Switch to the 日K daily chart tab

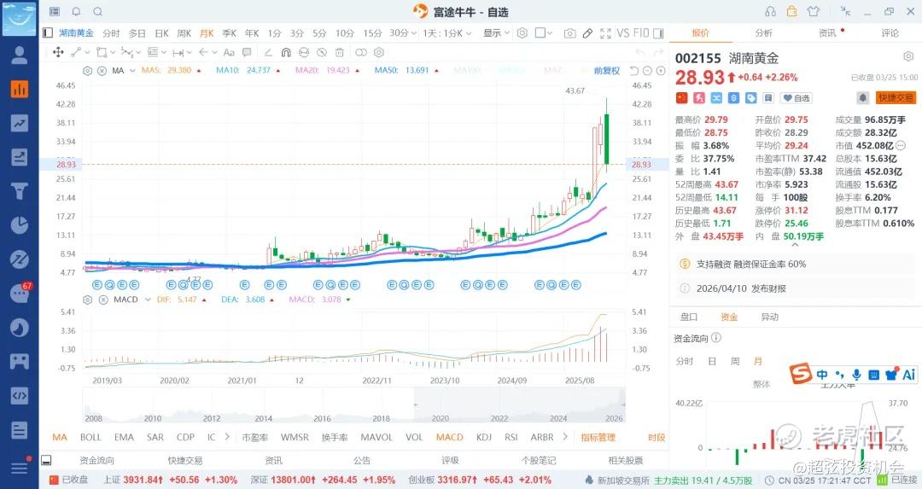(161, 33)
